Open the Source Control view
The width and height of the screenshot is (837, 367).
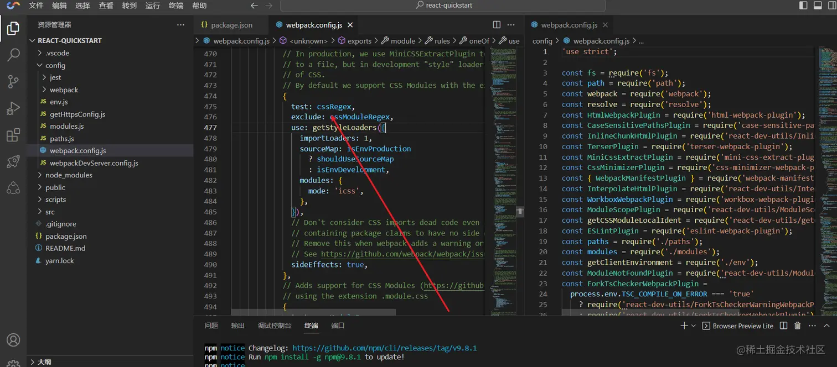pyautogui.click(x=13, y=82)
